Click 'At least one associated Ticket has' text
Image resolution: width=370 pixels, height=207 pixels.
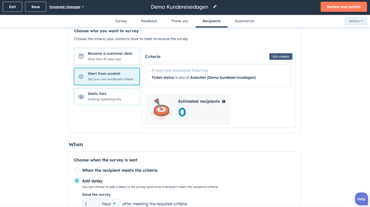(x=180, y=70)
